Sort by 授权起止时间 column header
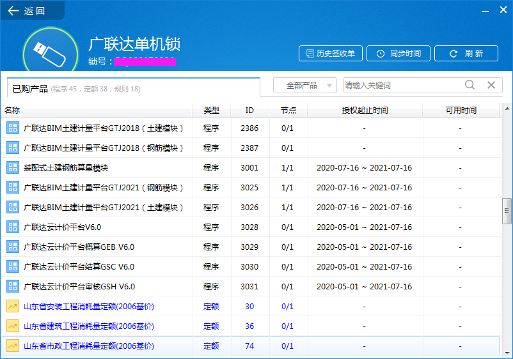513x359 pixels. [365, 111]
